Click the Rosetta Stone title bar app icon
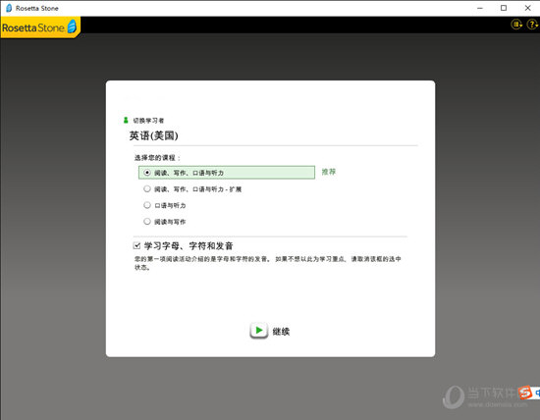 tap(9, 8)
